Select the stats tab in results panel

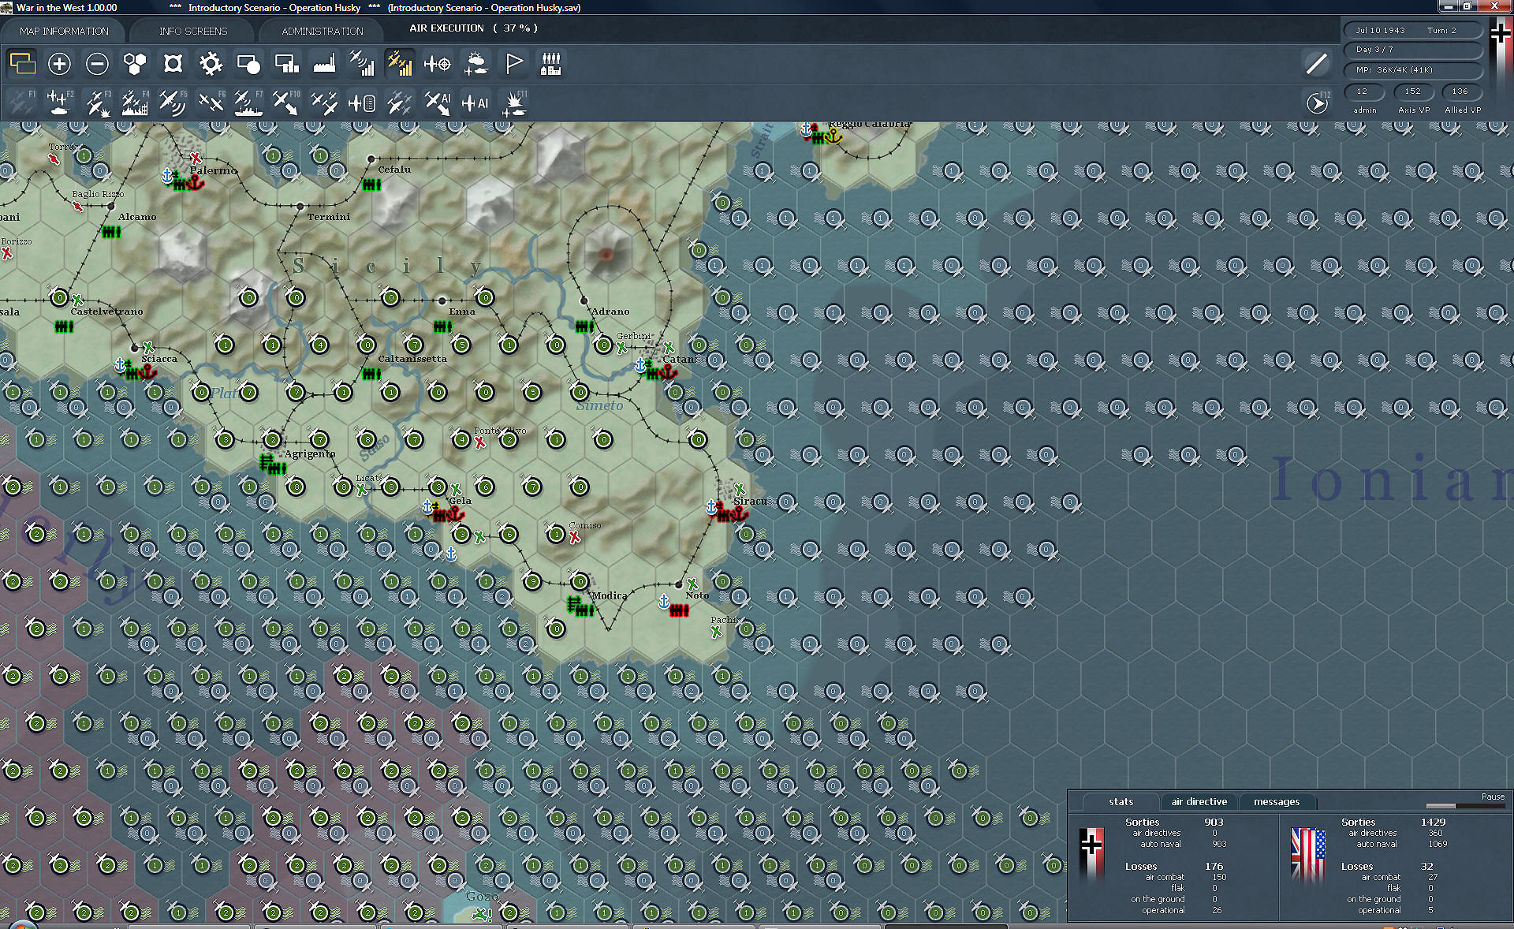pyautogui.click(x=1121, y=801)
